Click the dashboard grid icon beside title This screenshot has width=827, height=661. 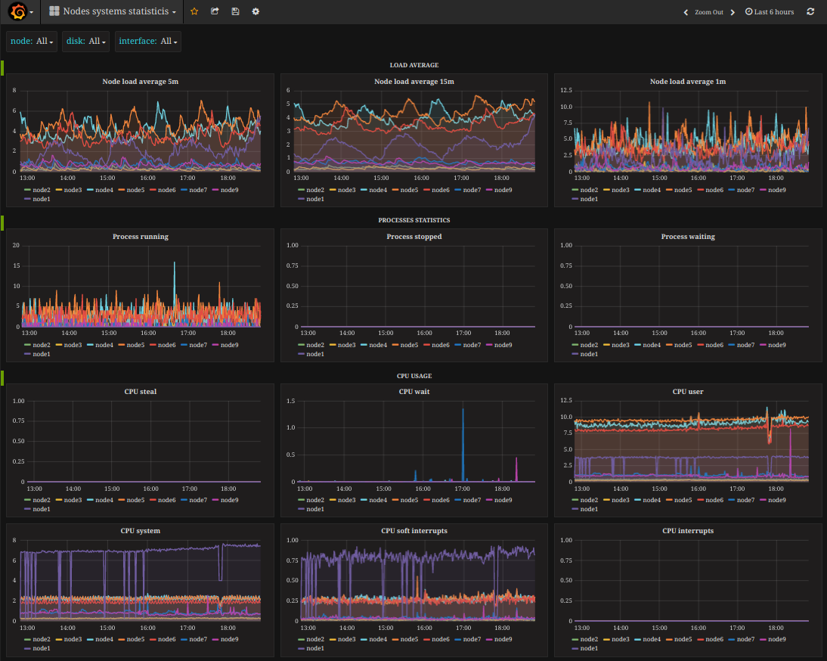click(x=54, y=11)
